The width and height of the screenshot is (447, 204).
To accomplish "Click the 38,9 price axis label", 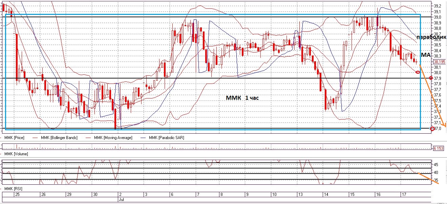I will point(437,22).
